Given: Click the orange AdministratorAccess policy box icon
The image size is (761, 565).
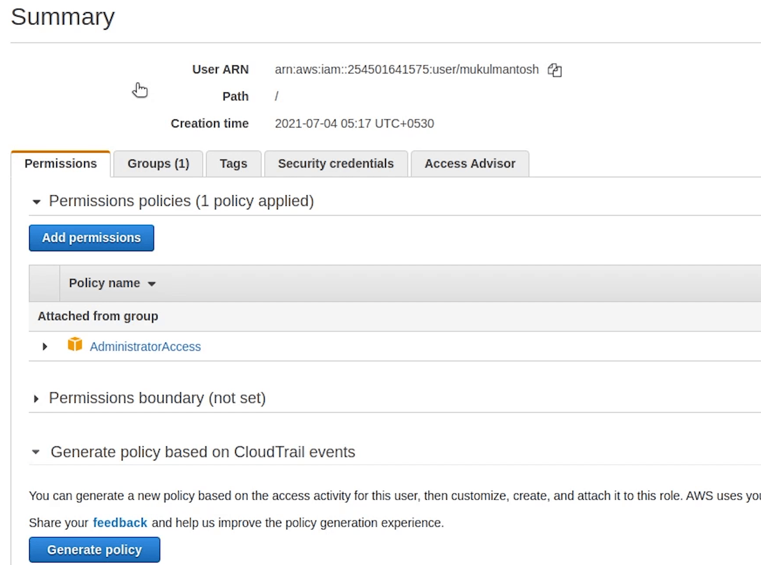Looking at the screenshot, I should 75,344.
